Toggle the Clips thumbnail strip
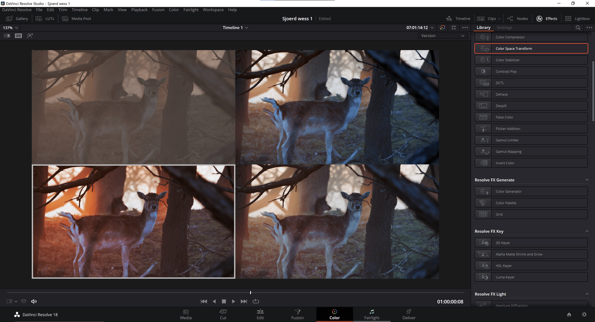The width and height of the screenshot is (595, 322). (x=487, y=19)
